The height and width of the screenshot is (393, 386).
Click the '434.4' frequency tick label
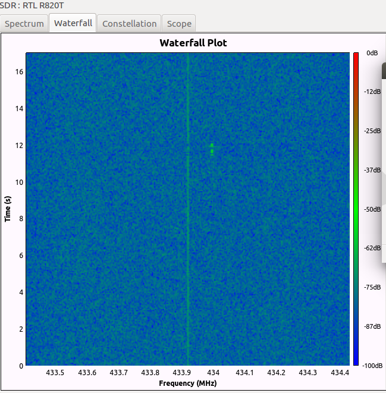(340, 373)
